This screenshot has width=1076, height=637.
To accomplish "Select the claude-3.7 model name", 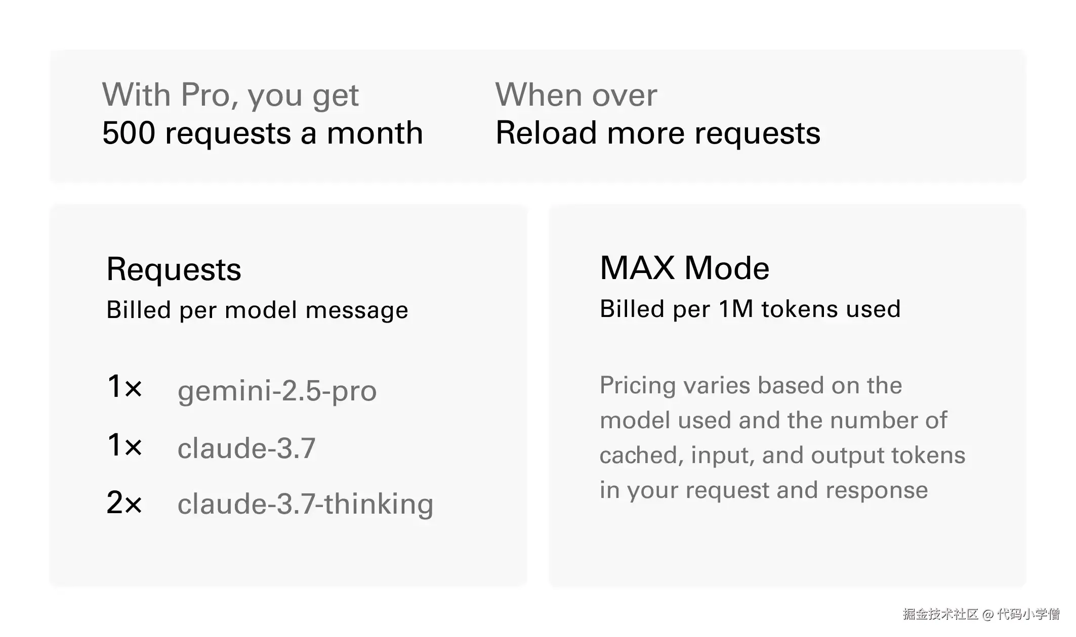I will tap(246, 448).
